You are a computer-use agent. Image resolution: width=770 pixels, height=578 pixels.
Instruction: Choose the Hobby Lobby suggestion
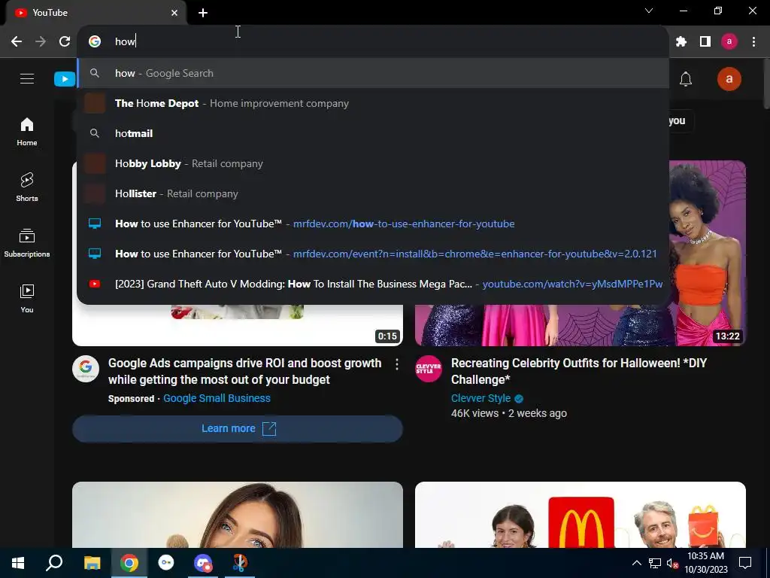tap(373, 163)
